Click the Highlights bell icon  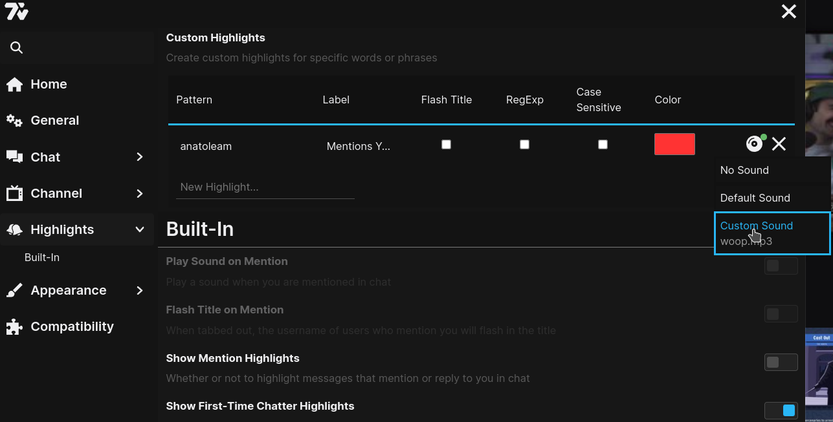coord(14,229)
